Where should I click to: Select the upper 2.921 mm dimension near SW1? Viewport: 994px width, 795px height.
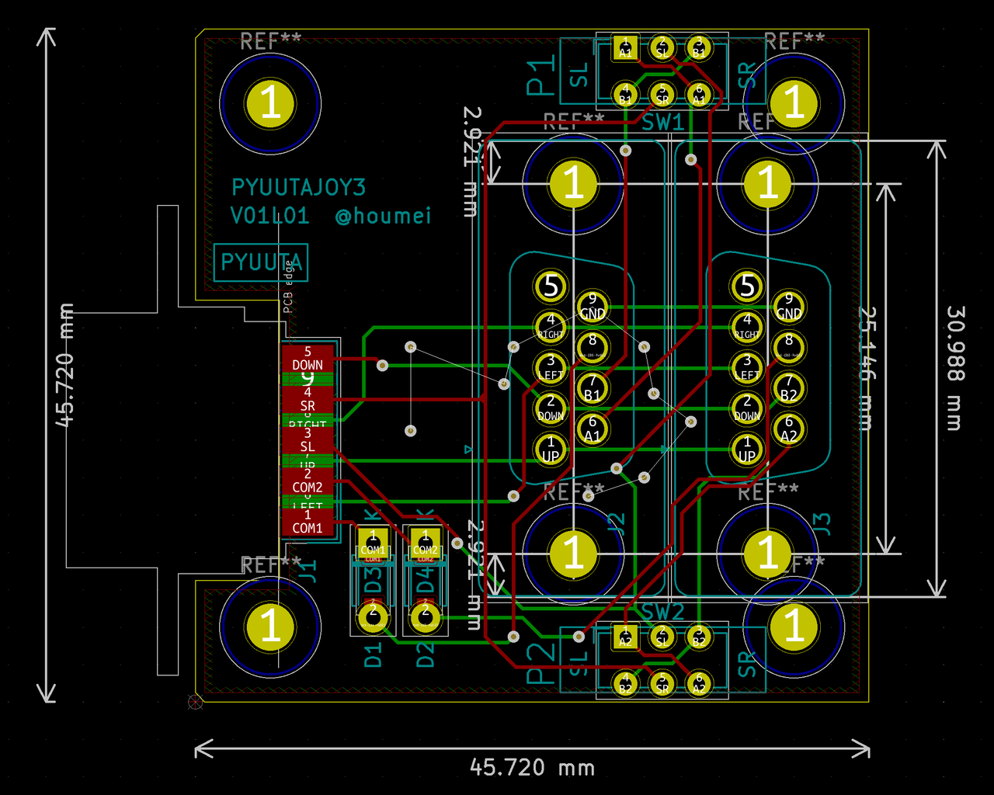pos(471,161)
